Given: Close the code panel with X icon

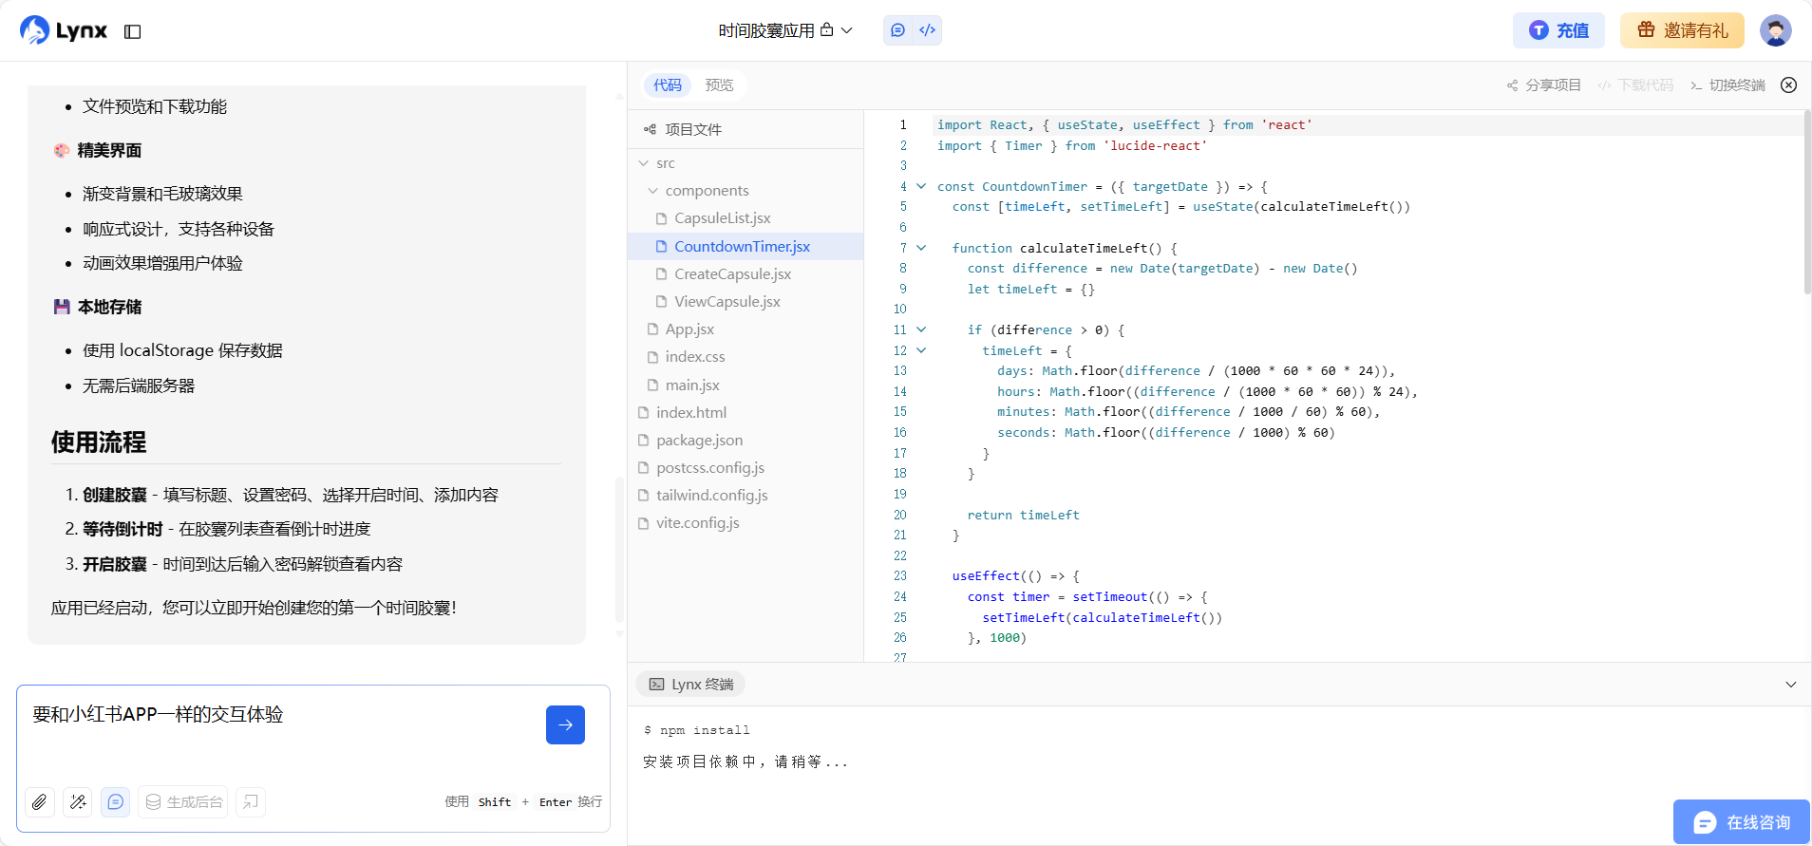Looking at the screenshot, I should pyautogui.click(x=1788, y=85).
